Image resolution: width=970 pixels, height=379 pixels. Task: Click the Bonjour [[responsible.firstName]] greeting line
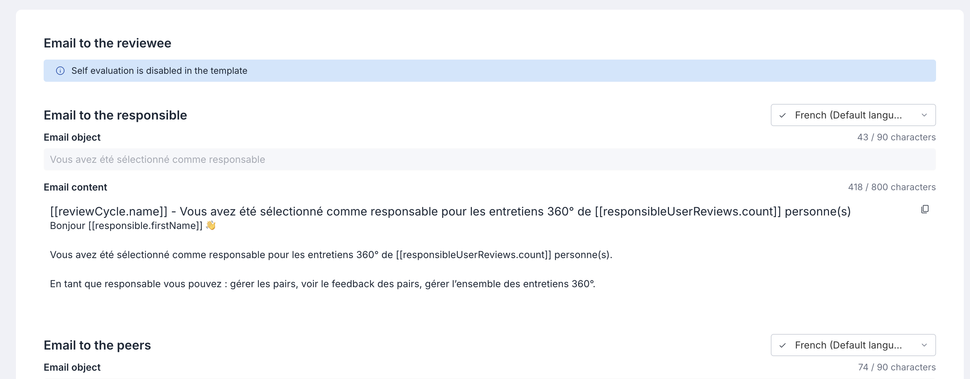(133, 226)
